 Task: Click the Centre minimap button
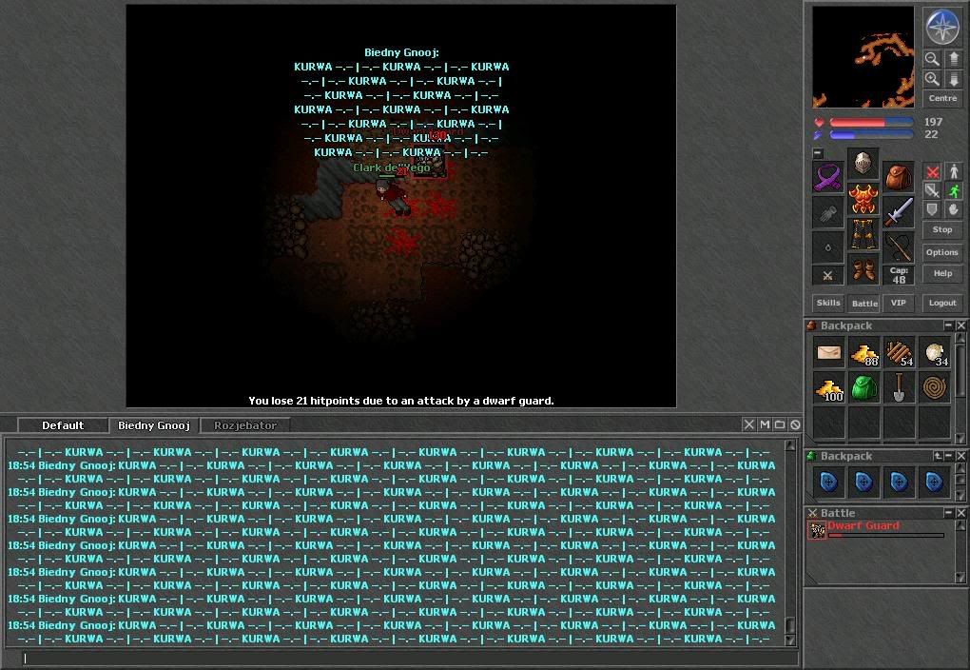(942, 98)
